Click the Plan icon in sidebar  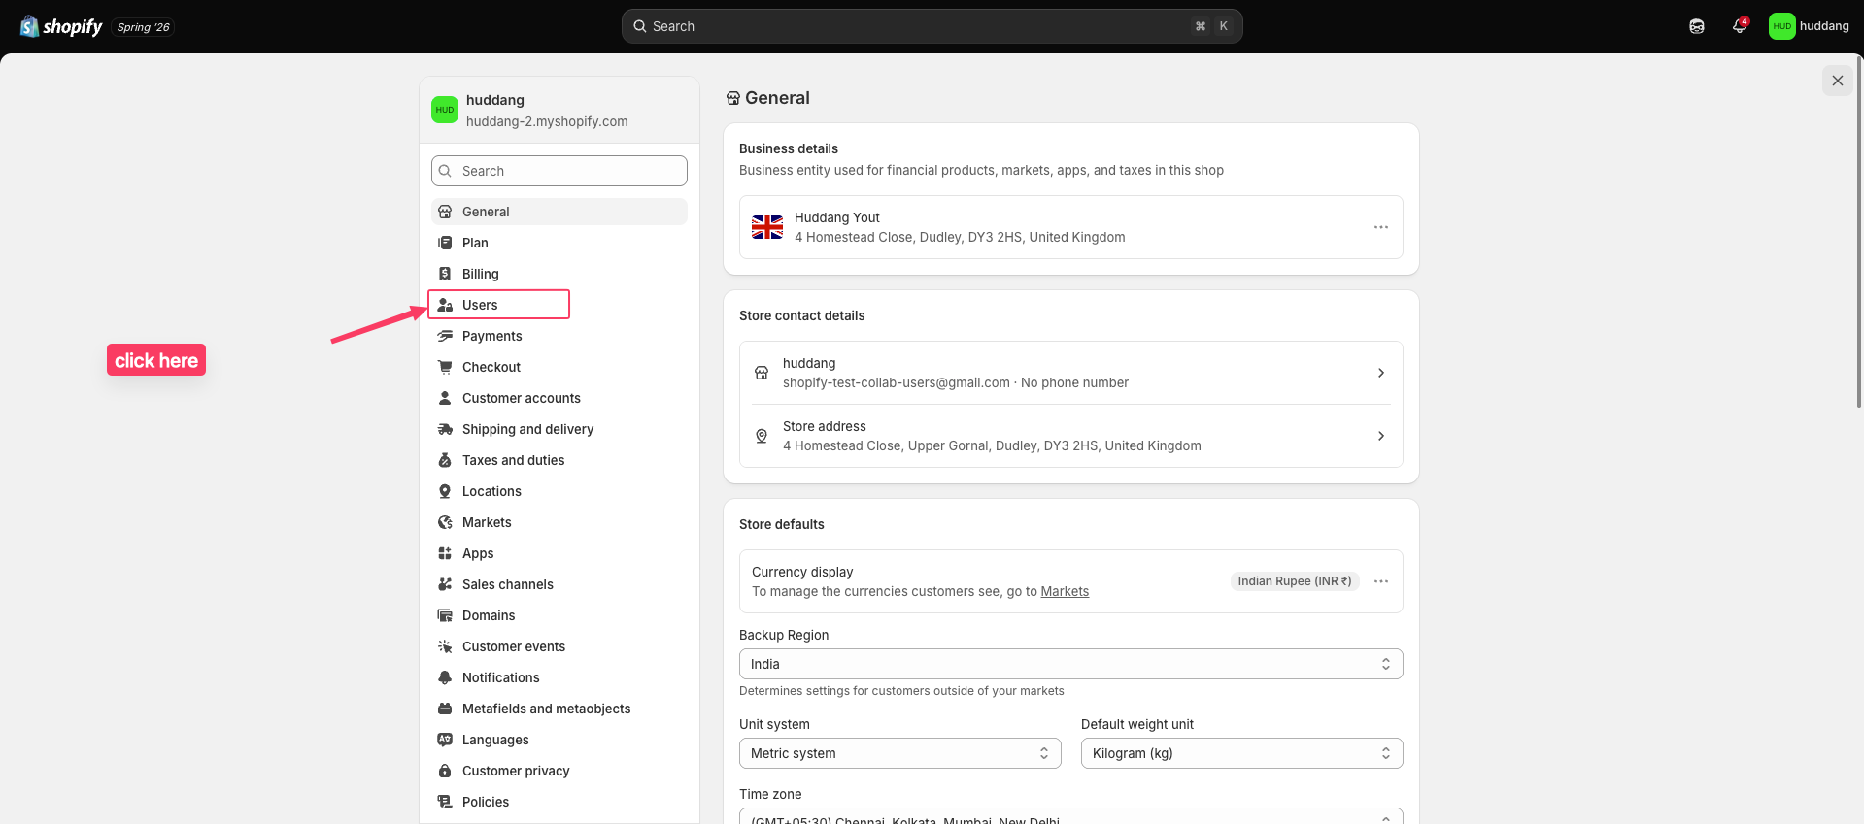tap(445, 243)
